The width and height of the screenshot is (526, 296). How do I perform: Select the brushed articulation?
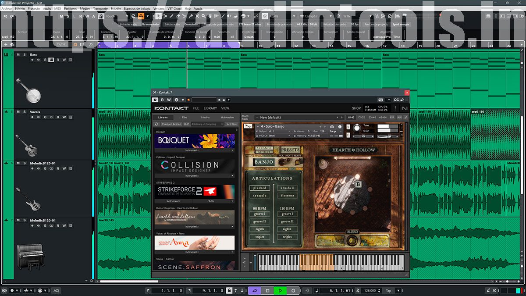point(287,188)
